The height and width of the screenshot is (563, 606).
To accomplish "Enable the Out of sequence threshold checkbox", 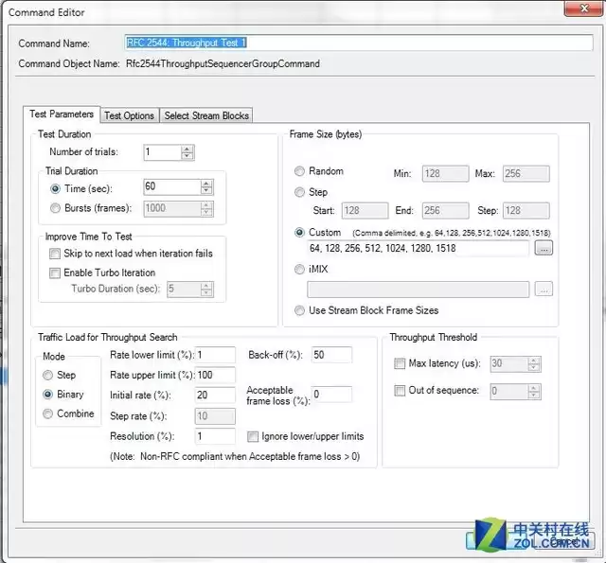I will [x=400, y=390].
